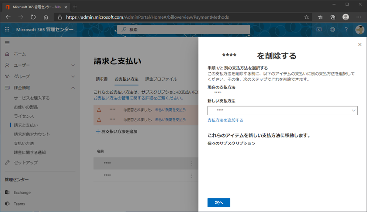Click the 管理センター section heading
367x212 pixels.
click(17, 180)
